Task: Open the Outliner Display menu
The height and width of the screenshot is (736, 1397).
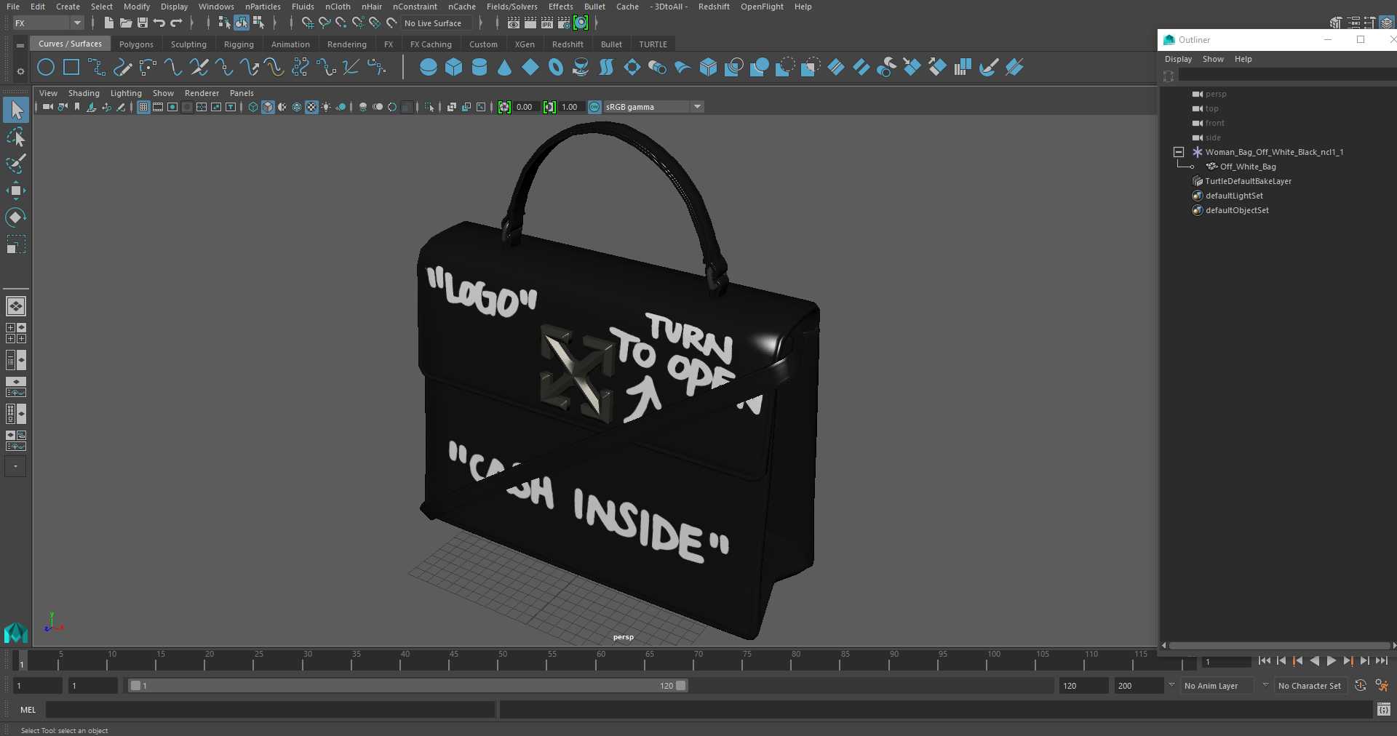Action: tap(1178, 59)
